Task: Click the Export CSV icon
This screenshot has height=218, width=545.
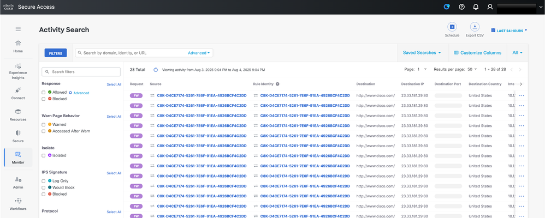Action: point(475,27)
